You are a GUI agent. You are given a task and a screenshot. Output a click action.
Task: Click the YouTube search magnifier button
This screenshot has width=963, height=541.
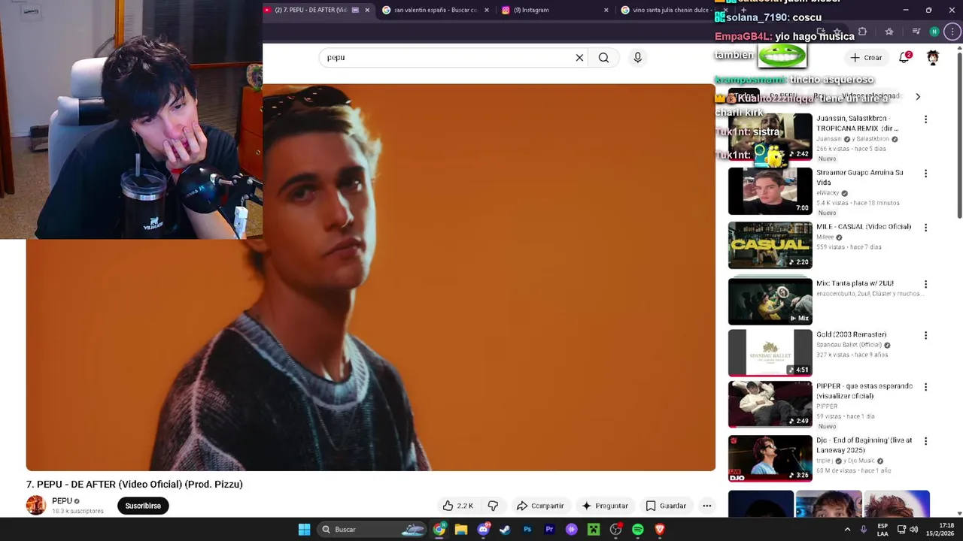(x=603, y=57)
